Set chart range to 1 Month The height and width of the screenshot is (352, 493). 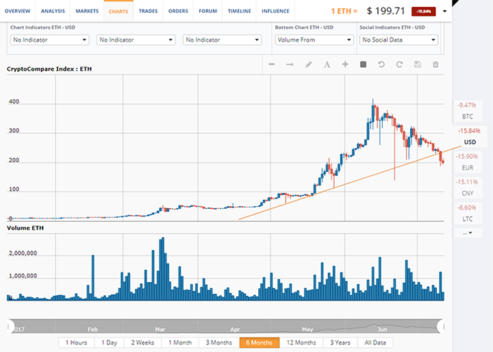[179, 342]
